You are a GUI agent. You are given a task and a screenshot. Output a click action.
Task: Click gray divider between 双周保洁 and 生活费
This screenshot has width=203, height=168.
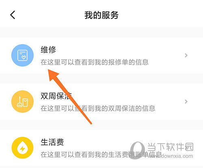point(101,124)
